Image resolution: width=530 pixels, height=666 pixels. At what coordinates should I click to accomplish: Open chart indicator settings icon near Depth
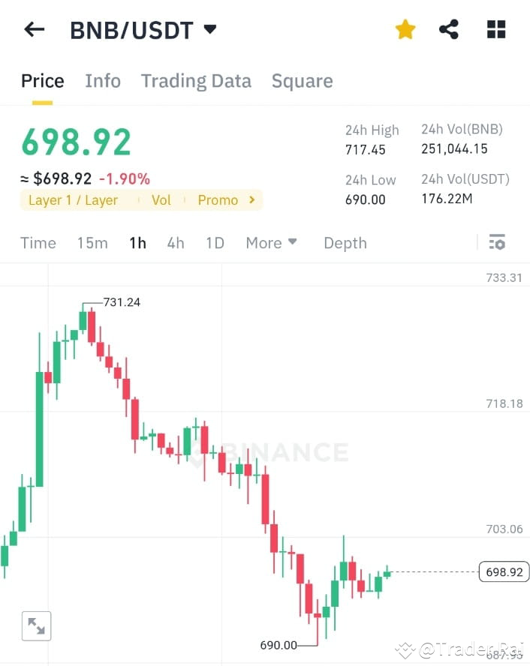496,242
